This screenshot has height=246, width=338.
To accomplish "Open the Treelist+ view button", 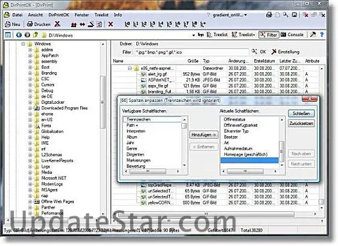I will coord(243,35).
